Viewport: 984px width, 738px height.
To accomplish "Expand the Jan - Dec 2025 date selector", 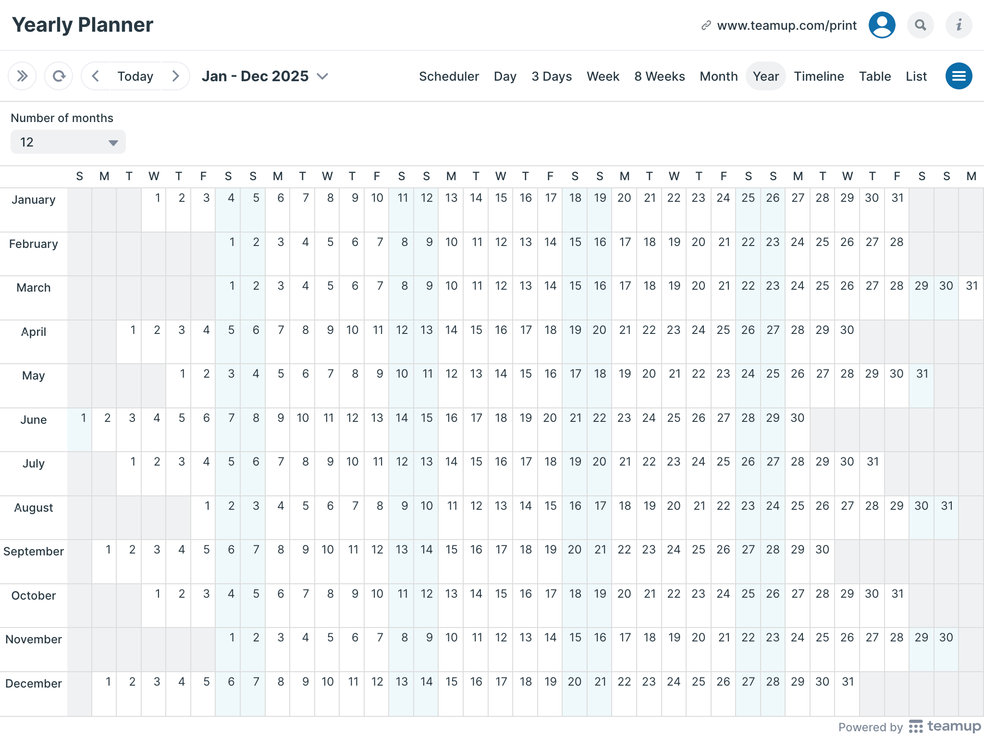I will point(266,76).
